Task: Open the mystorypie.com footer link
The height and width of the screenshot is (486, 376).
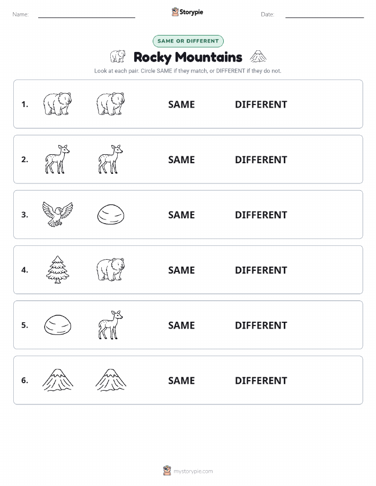Action: click(x=188, y=471)
